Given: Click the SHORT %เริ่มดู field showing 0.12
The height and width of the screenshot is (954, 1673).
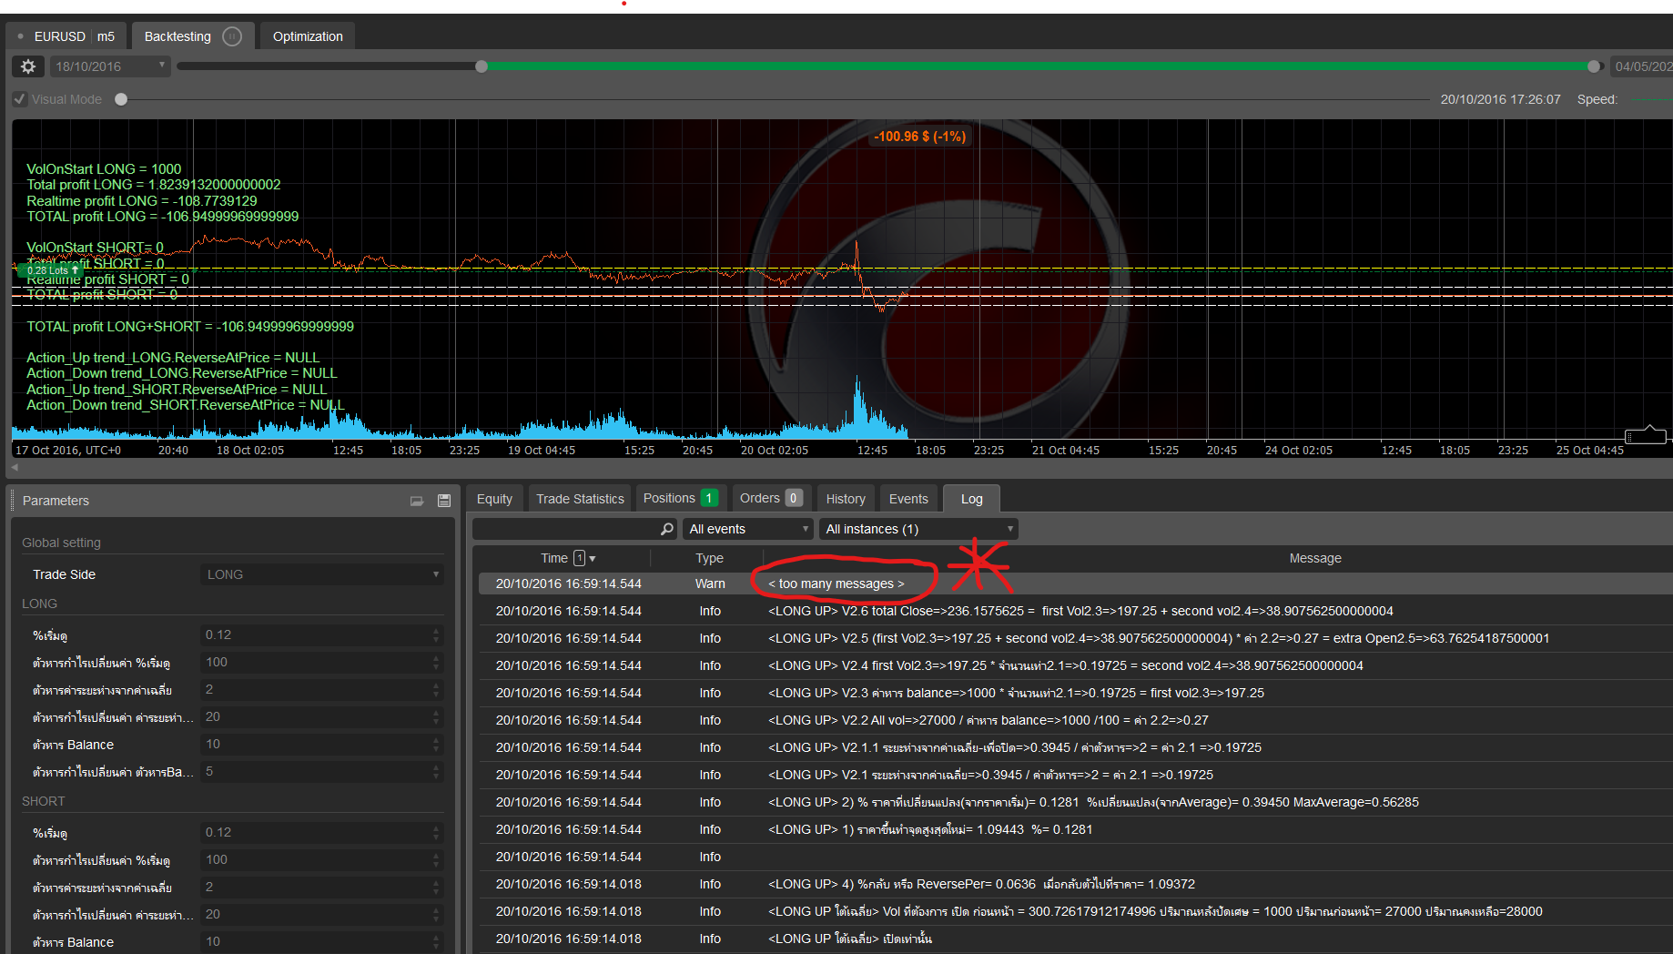Looking at the screenshot, I should click(x=322, y=832).
